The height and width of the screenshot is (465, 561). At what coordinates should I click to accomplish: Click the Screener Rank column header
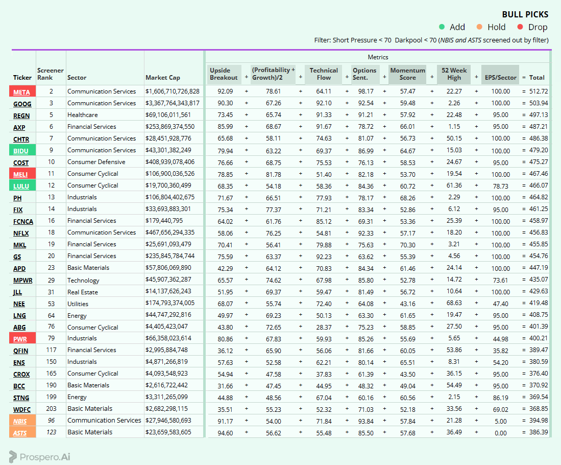(50, 74)
